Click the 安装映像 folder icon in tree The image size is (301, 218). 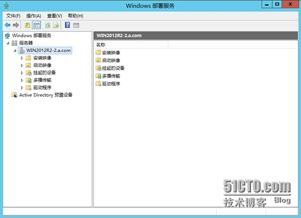[28, 58]
